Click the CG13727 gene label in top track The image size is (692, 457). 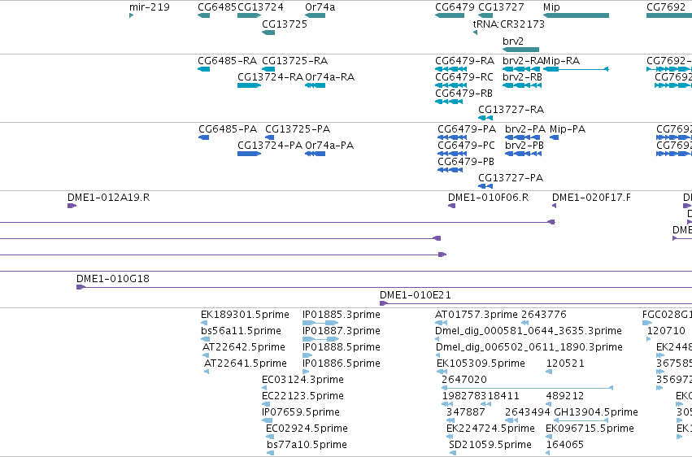502,7
